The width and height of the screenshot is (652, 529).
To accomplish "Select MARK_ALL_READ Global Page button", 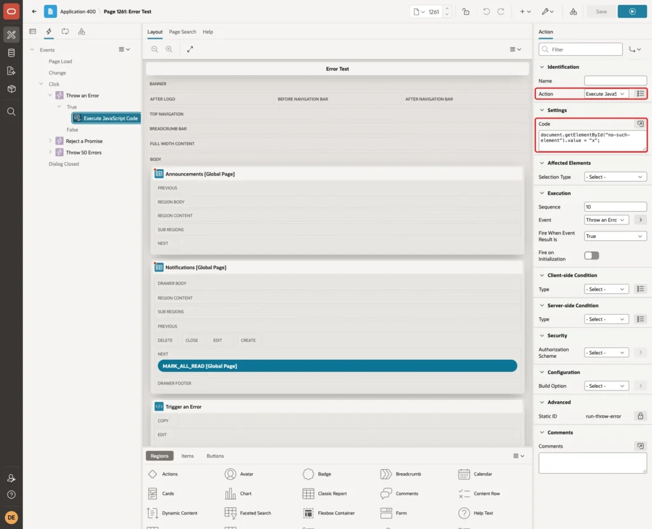I will 337,366.
